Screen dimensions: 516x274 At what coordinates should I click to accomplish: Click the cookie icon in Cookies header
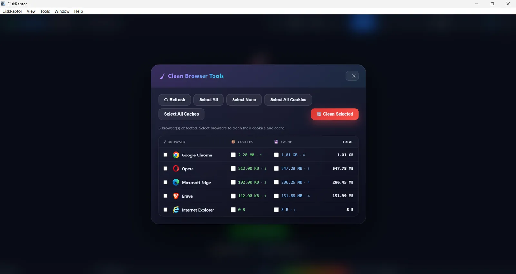pos(233,142)
